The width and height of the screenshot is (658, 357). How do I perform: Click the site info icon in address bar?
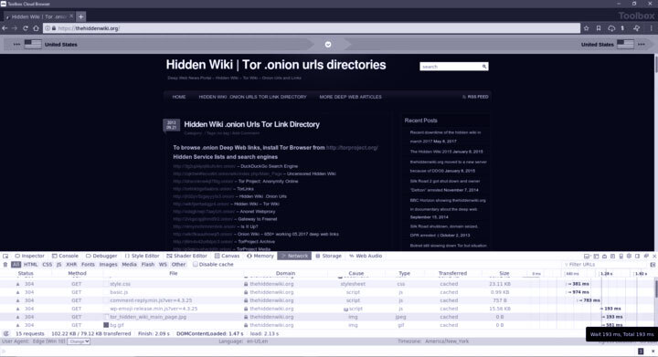point(48,28)
